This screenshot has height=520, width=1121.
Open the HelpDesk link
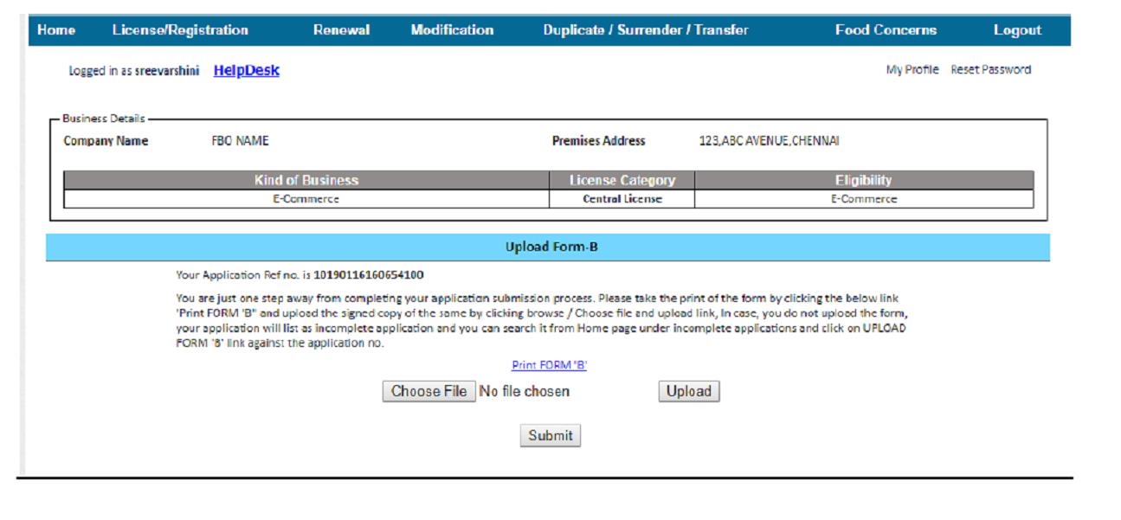click(246, 71)
